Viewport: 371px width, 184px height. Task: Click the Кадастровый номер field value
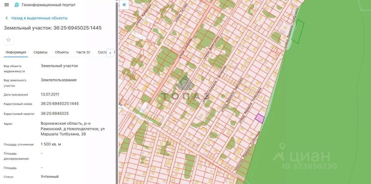[x=60, y=104]
